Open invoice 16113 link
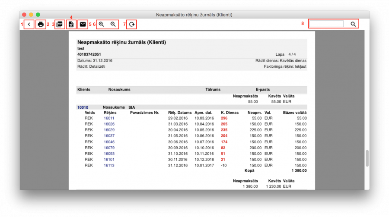This screenshot has width=389, height=217. (109, 165)
